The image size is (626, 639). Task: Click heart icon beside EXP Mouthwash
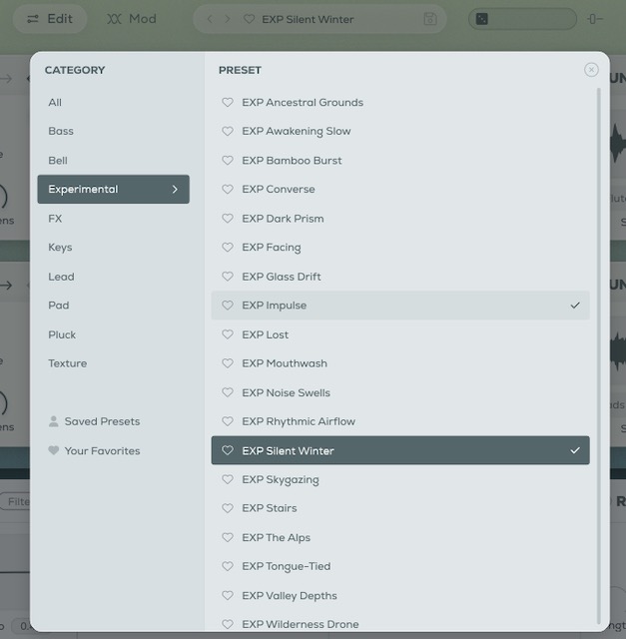click(x=228, y=363)
